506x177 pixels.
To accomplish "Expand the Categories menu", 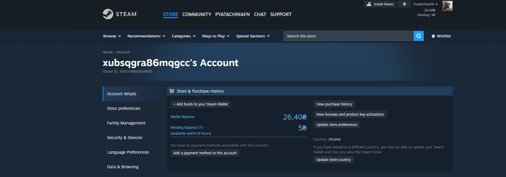I will pos(184,36).
